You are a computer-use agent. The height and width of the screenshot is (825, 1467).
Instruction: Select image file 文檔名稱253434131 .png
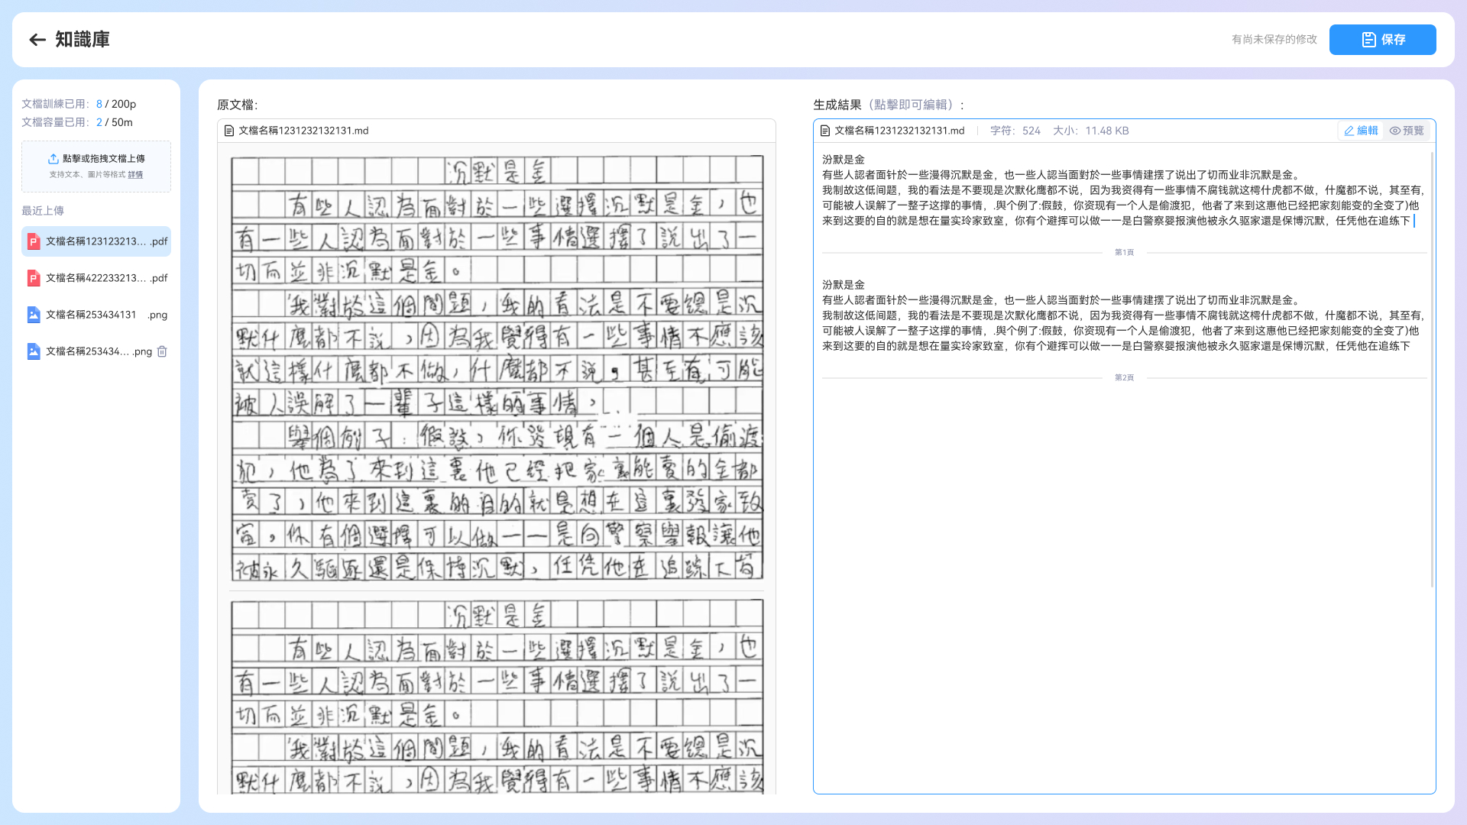pos(96,315)
